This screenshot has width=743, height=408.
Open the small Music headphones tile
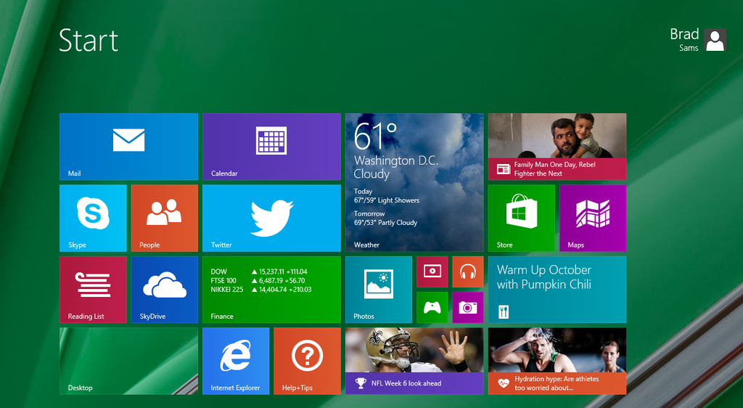(x=468, y=272)
